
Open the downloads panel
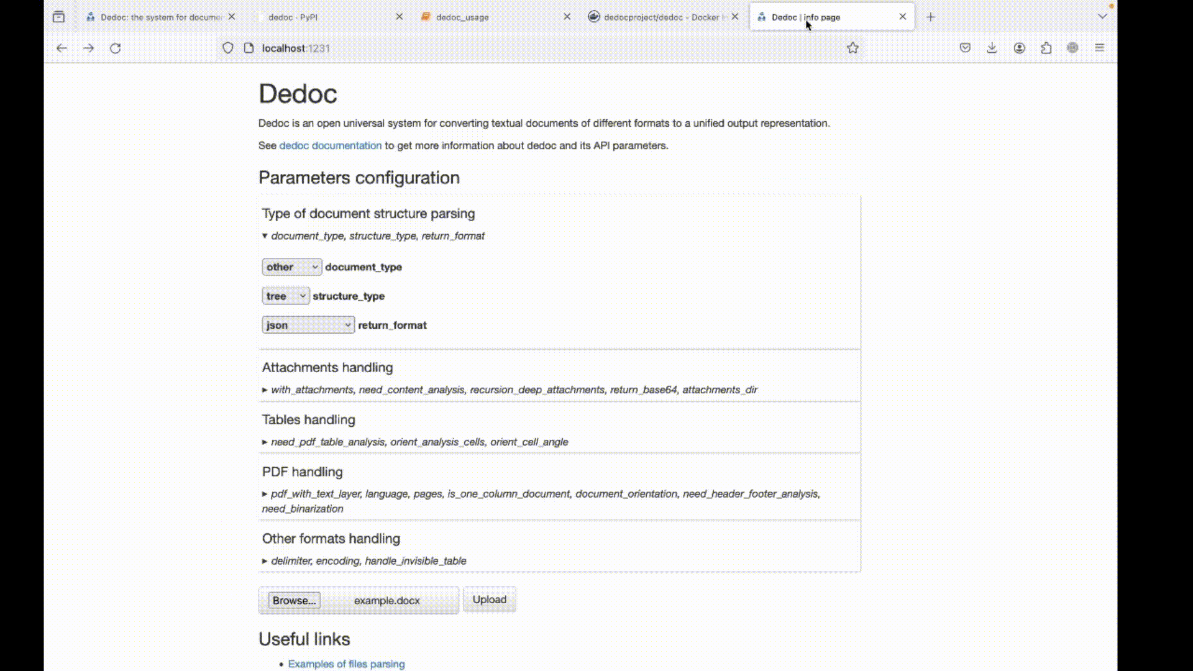click(992, 48)
